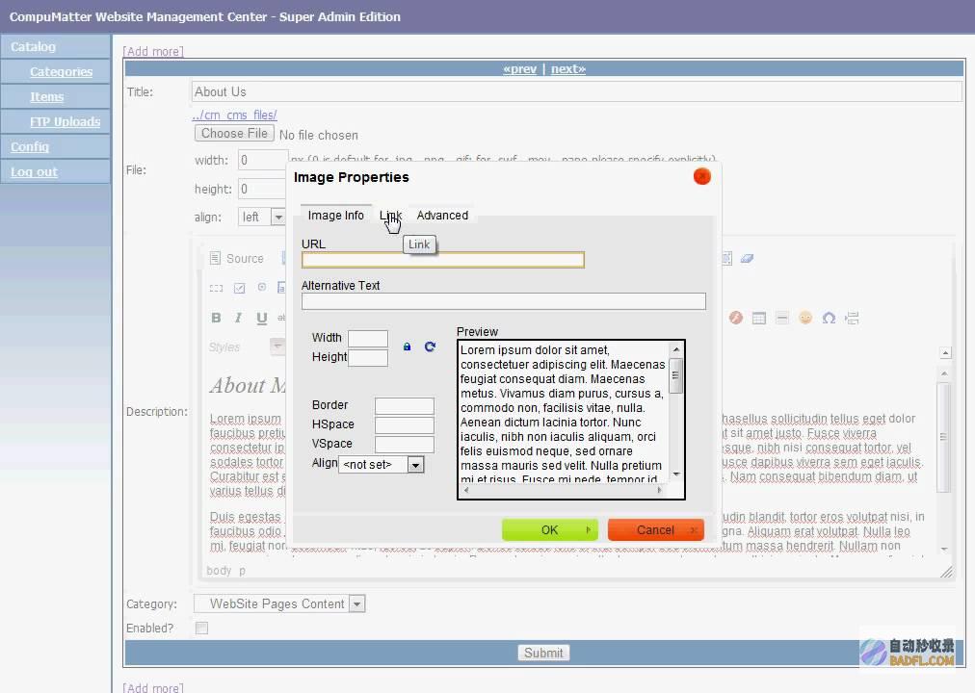Viewport: 975px width, 693px height.
Task: Go to the next» record link
Action: [567, 69]
